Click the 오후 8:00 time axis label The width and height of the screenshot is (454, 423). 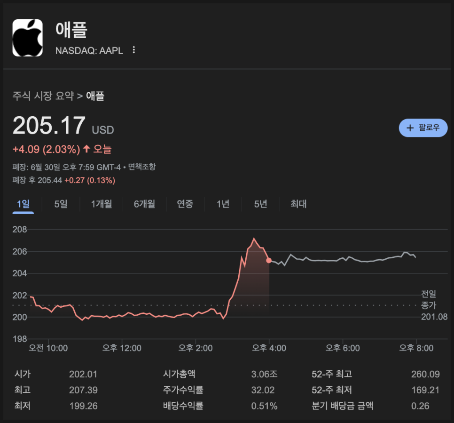(x=416, y=348)
